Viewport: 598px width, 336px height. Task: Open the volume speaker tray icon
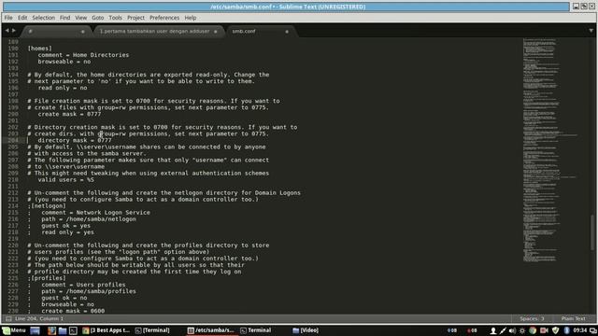512,330
